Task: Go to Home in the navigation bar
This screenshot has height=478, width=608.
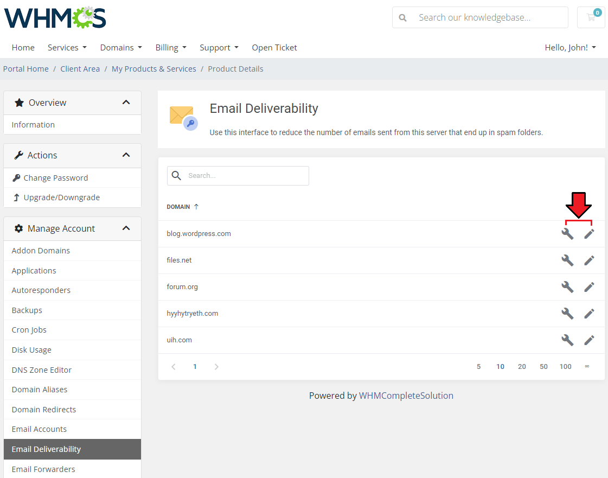Action: pos(23,47)
